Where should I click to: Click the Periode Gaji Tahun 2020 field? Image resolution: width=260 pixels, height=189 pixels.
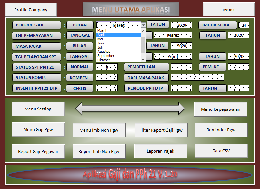181,25
